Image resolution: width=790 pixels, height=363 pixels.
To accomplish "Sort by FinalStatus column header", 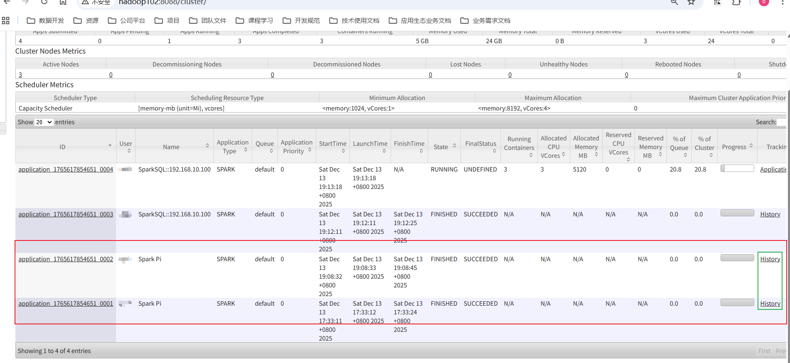I will [x=481, y=146].
